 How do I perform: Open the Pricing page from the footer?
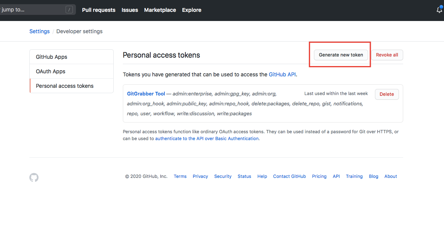[x=319, y=176]
